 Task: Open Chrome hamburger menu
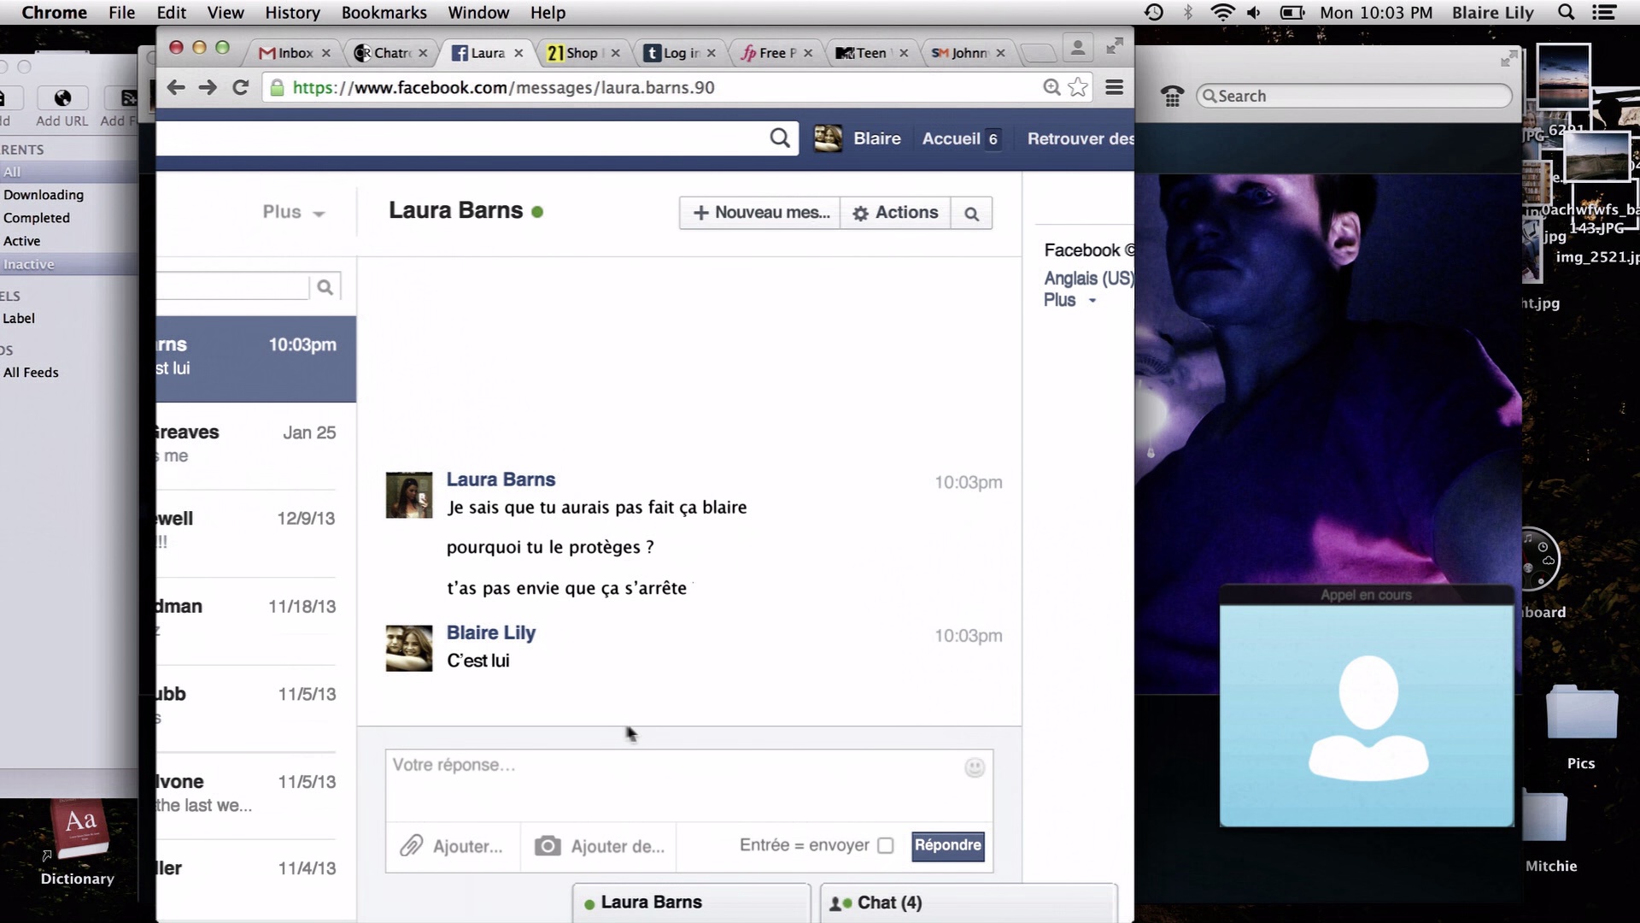pyautogui.click(x=1114, y=87)
